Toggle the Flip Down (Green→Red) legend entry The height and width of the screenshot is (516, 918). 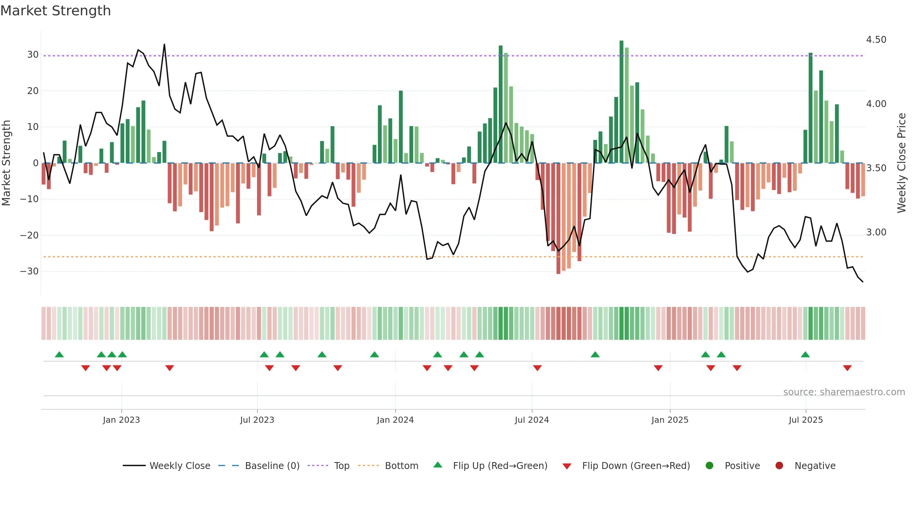point(626,466)
